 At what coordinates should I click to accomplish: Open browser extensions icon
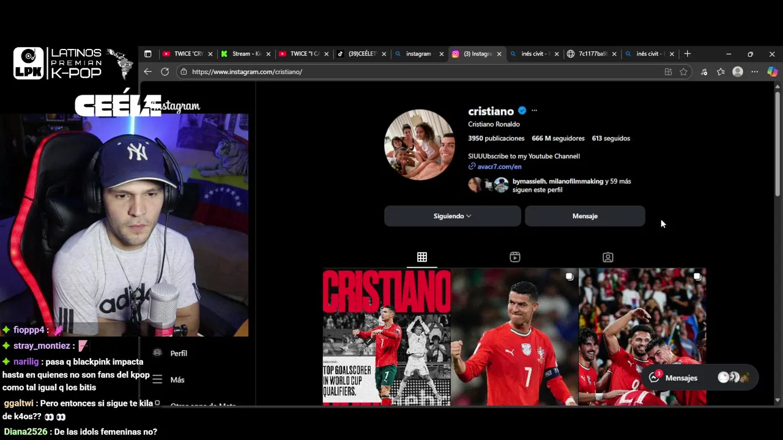(x=704, y=71)
